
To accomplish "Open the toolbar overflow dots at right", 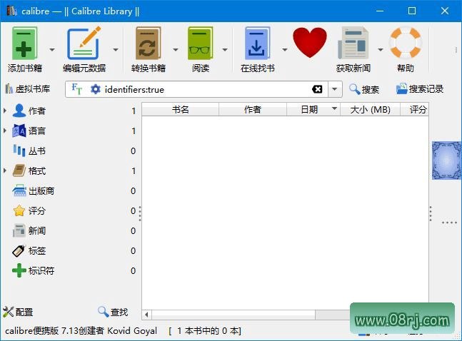I will (x=456, y=50).
